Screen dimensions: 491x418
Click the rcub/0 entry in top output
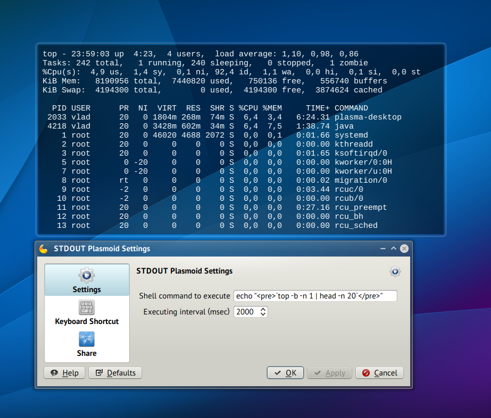(349, 199)
